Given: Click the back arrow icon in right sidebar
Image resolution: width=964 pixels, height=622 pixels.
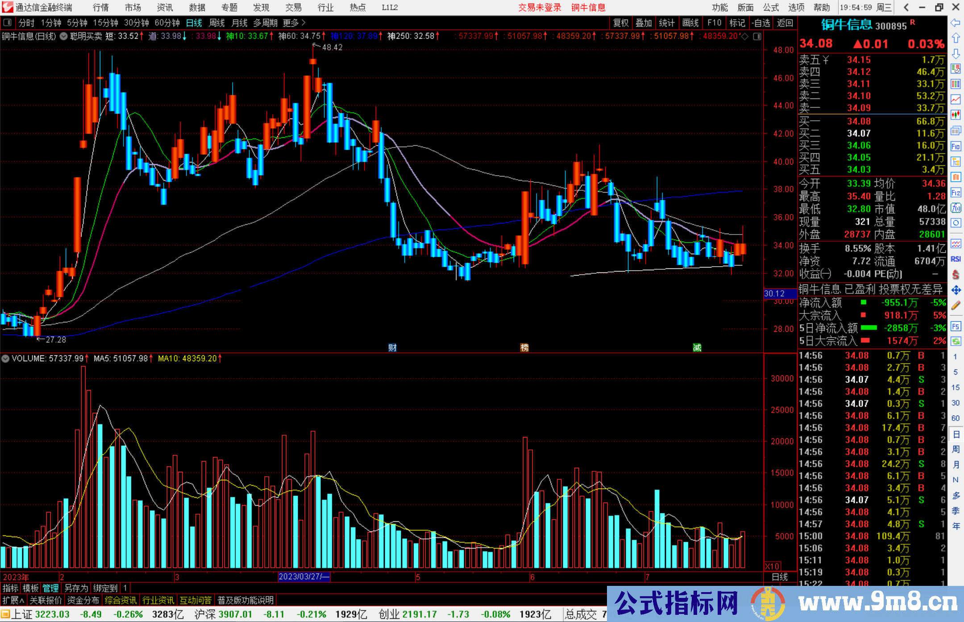Looking at the screenshot, I should [956, 23].
